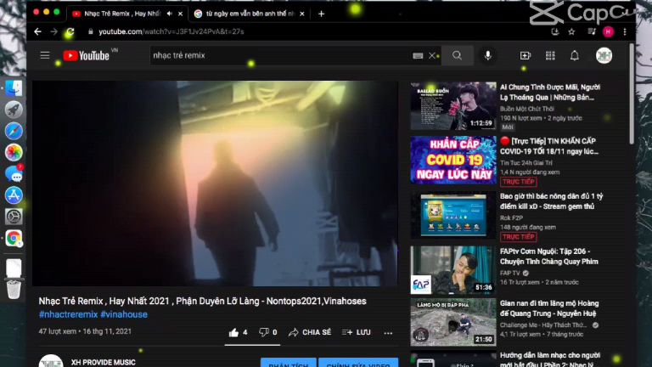652x367 pixels.
Task: Click the PHÂN TÍCH analytics button
Action: (x=288, y=363)
